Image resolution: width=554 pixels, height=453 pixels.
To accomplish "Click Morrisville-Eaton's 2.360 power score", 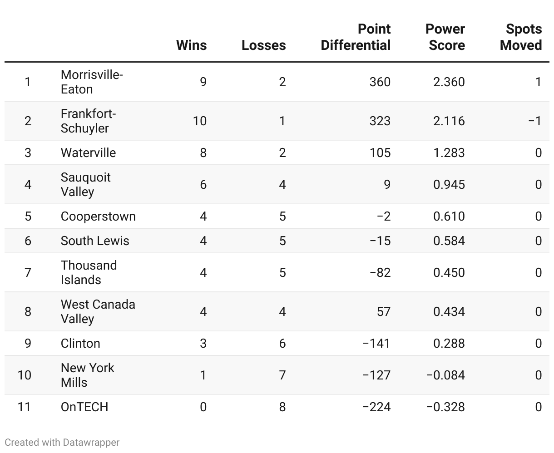I will (x=449, y=82).
